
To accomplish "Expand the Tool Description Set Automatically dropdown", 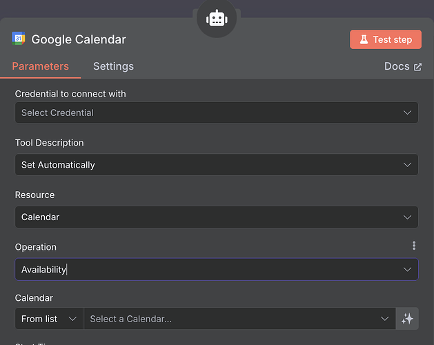I will [217, 165].
